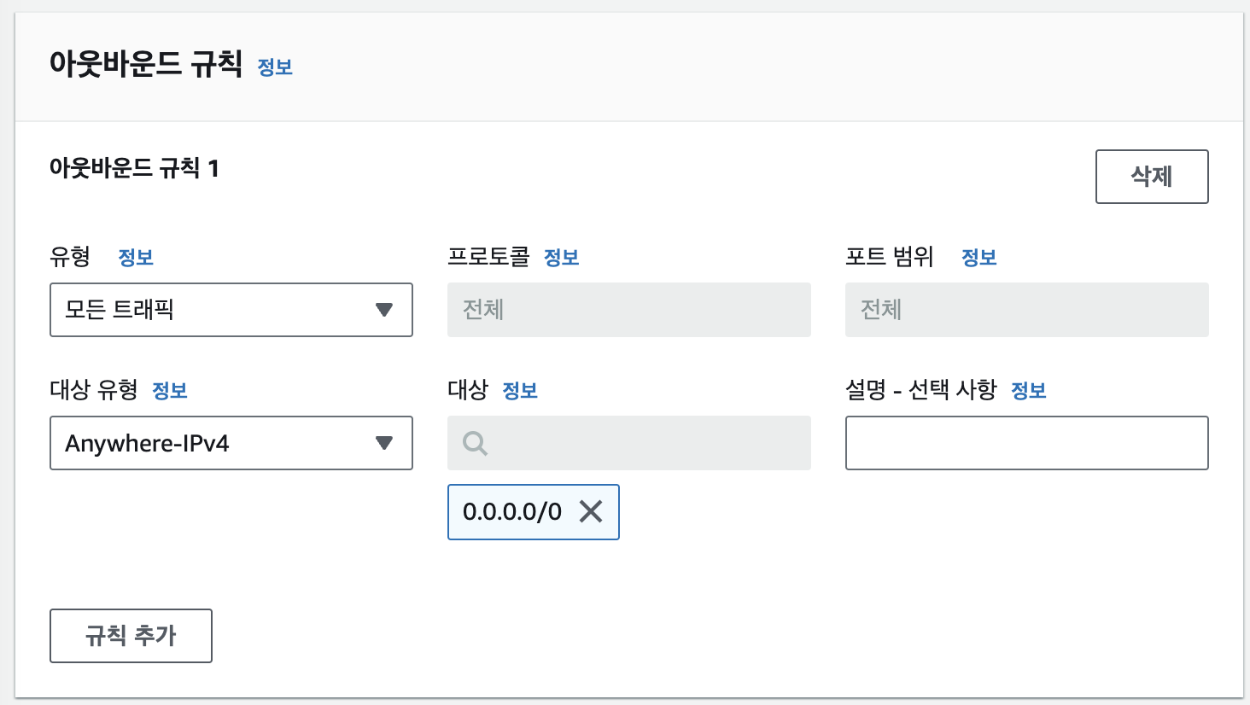Viewport: 1250px width, 705px height.
Task: Open 정보 link next to 아웃바운드 규칙 heading
Action: pos(275,67)
